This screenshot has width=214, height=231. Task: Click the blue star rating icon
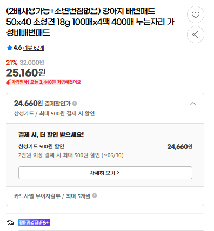coord(9,48)
